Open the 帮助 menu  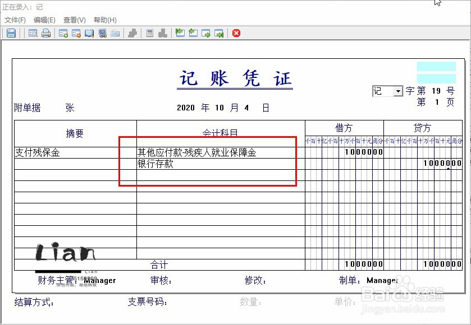pos(103,20)
